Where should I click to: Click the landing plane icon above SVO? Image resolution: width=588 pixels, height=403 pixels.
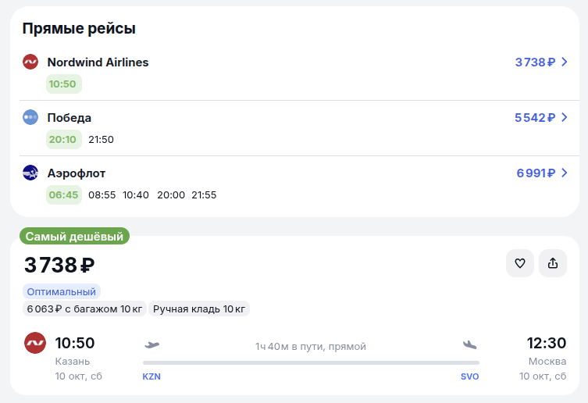pyautogui.click(x=469, y=345)
